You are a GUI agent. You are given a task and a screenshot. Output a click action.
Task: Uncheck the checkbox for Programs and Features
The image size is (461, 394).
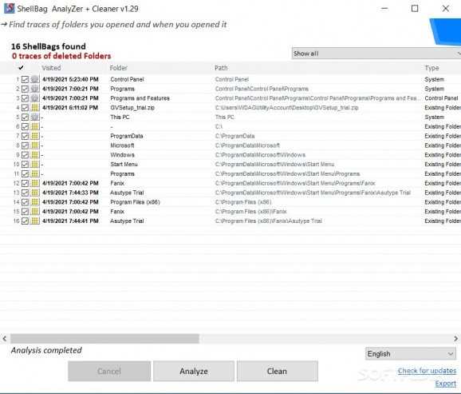coord(25,98)
